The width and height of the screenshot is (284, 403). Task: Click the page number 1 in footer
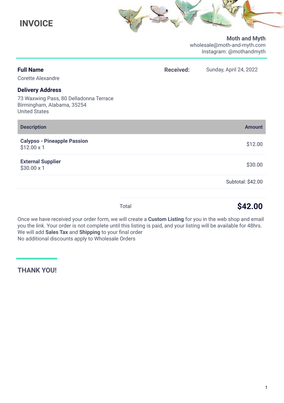click(266, 387)
